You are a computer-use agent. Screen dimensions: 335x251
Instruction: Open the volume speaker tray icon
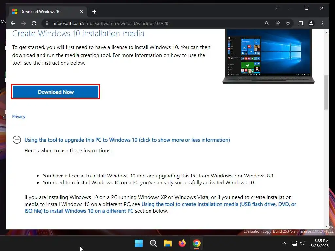(302, 243)
